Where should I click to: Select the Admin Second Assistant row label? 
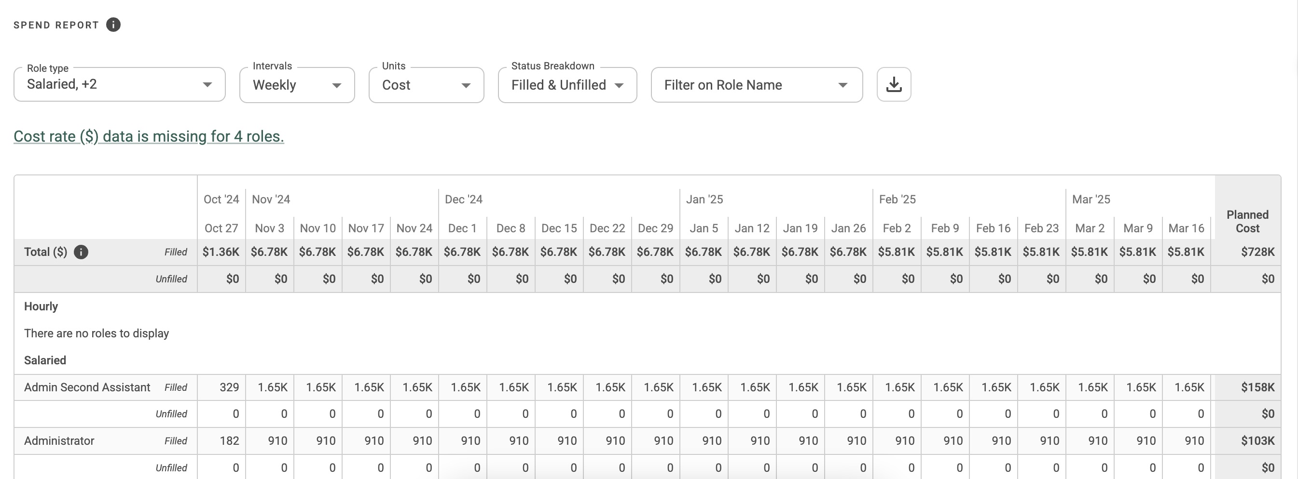87,387
